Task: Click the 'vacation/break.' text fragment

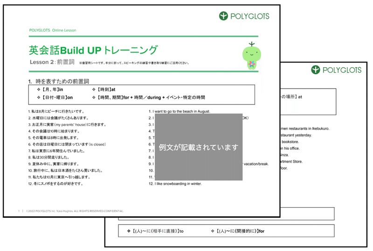Action: pyautogui.click(x=256, y=164)
